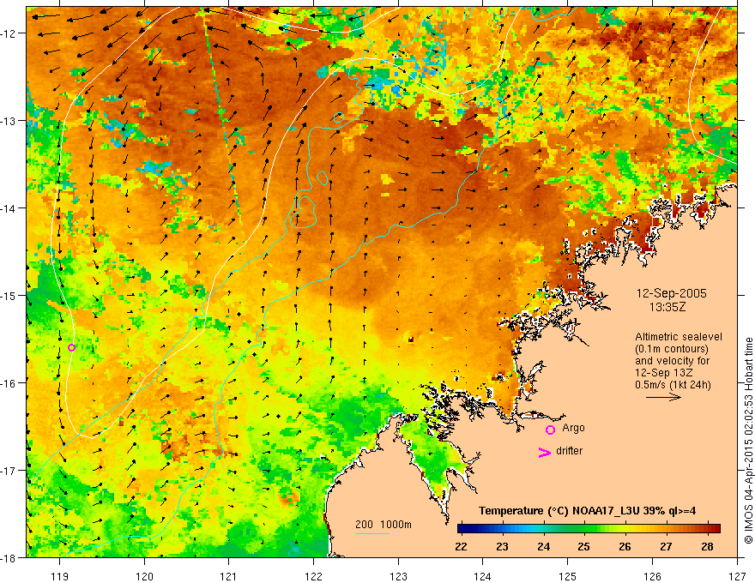
Task: Click the '0.5m/s (1kt 24h)' scale text
Action: [x=673, y=385]
